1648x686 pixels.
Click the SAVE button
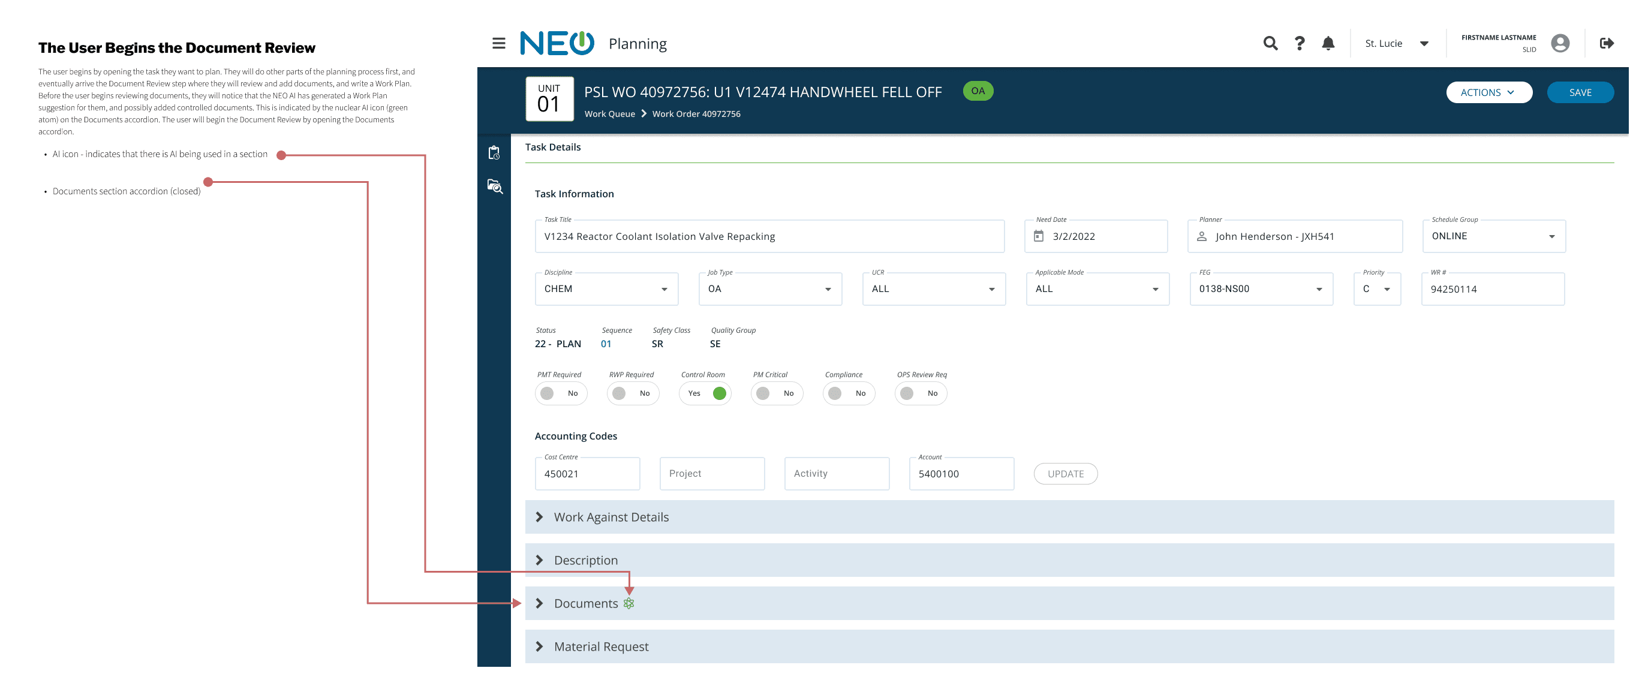[x=1580, y=92]
